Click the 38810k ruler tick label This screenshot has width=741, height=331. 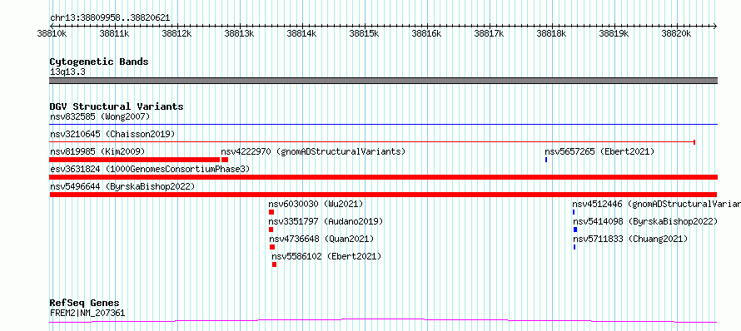coord(52,33)
